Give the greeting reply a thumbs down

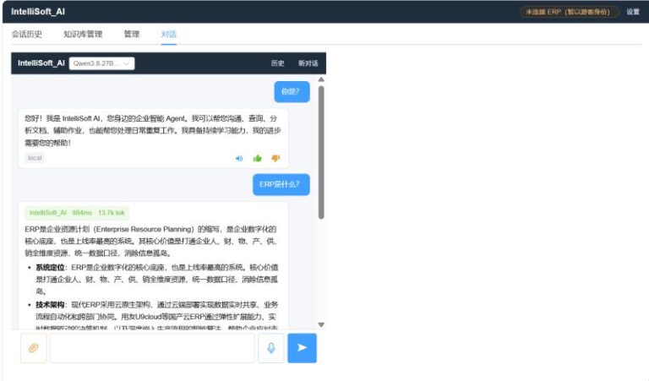tap(275, 158)
